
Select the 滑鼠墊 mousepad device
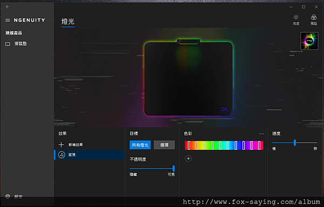pyautogui.click(x=16, y=44)
